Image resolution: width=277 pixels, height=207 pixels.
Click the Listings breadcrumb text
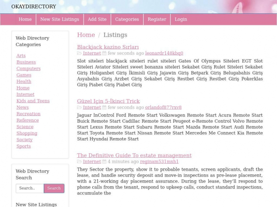[x=115, y=35]
